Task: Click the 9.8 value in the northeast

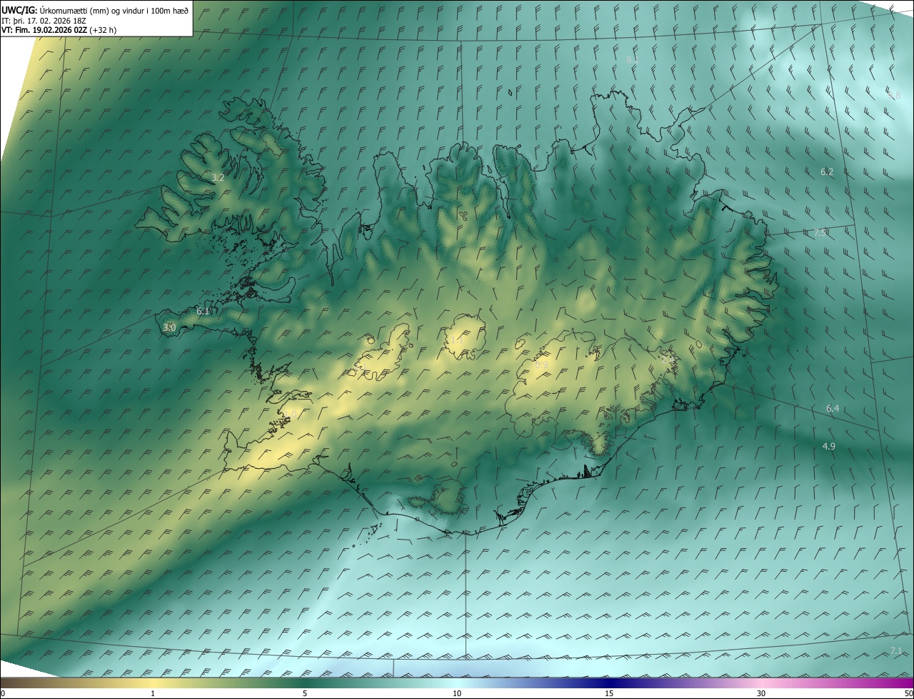Action: [x=894, y=95]
